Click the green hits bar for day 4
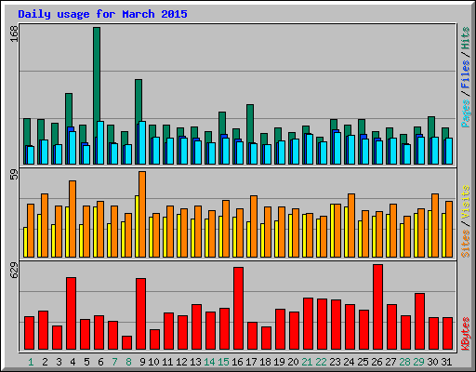This screenshot has width=476, height=372. [x=69, y=110]
